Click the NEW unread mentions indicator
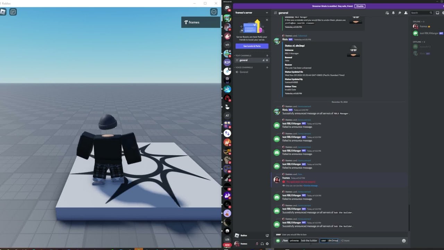 click(x=227, y=245)
